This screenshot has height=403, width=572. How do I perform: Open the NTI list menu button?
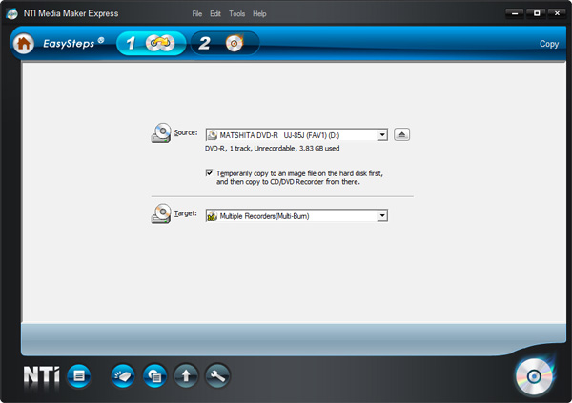(x=79, y=375)
